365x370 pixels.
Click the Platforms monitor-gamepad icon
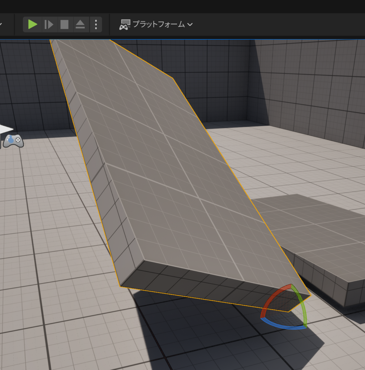click(x=125, y=25)
